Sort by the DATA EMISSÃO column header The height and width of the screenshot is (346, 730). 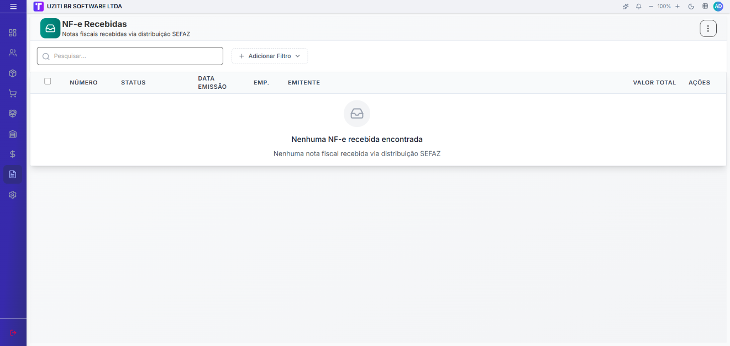(212, 82)
